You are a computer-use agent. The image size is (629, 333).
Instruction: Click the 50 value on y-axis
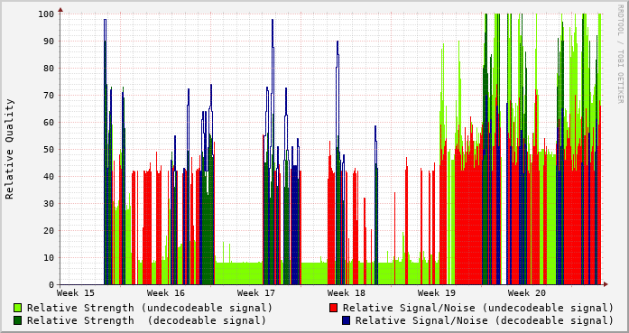click(49, 149)
